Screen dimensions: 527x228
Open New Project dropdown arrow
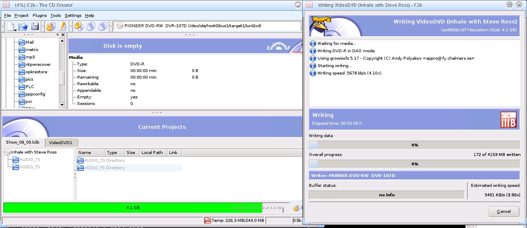point(15,30)
